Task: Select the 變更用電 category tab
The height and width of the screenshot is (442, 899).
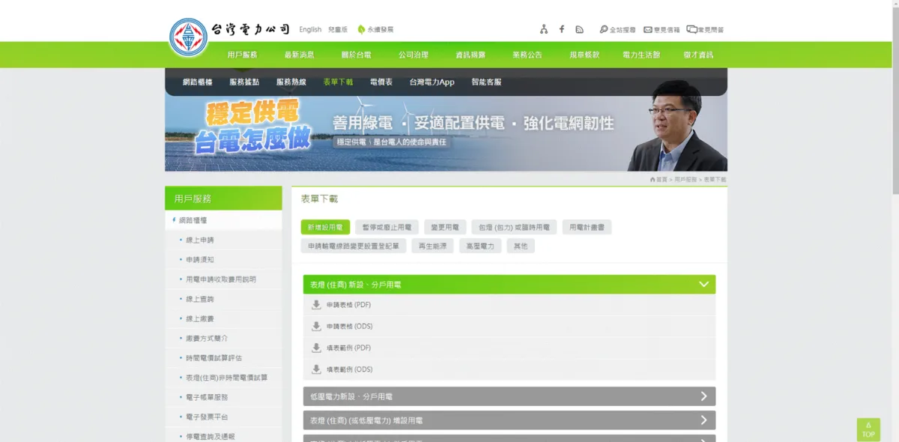Action: point(445,227)
